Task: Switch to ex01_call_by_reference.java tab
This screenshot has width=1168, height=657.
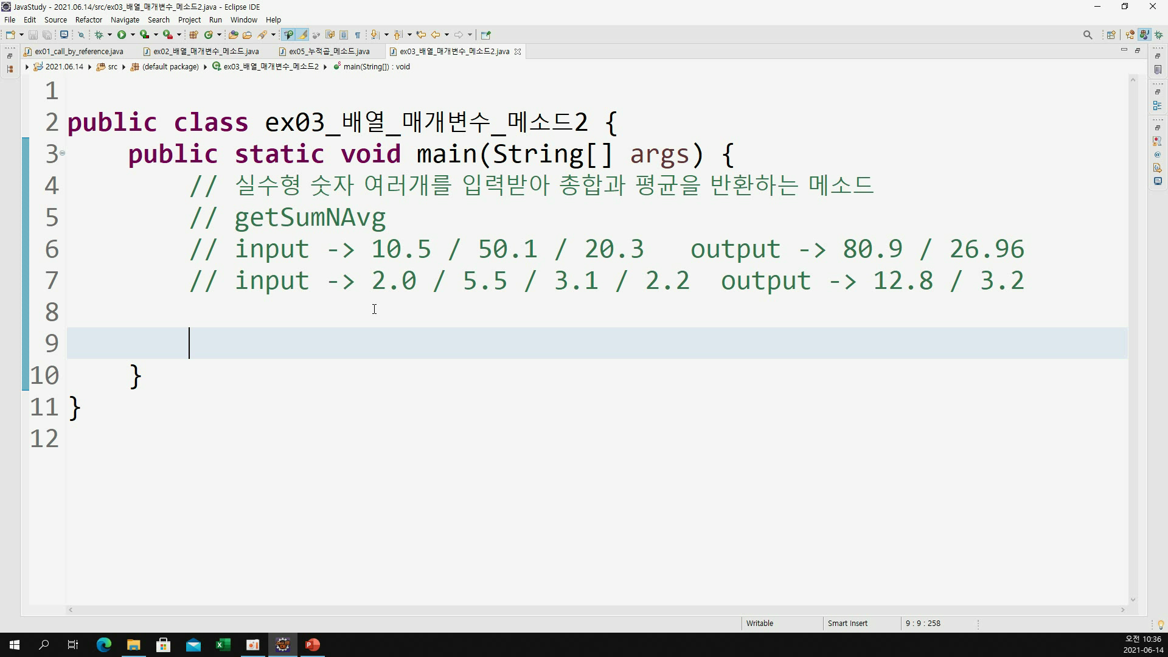Action: click(78, 52)
